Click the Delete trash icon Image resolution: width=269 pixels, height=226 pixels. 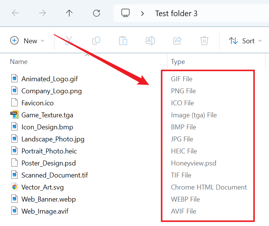(x=204, y=41)
